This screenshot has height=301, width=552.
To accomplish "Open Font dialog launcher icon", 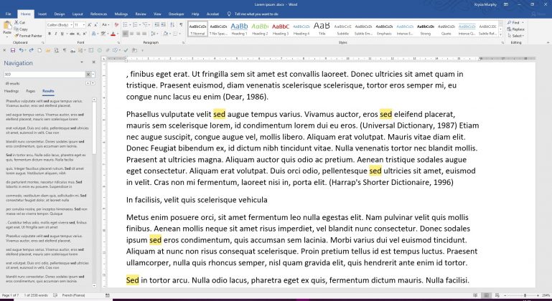I will pos(118,42).
